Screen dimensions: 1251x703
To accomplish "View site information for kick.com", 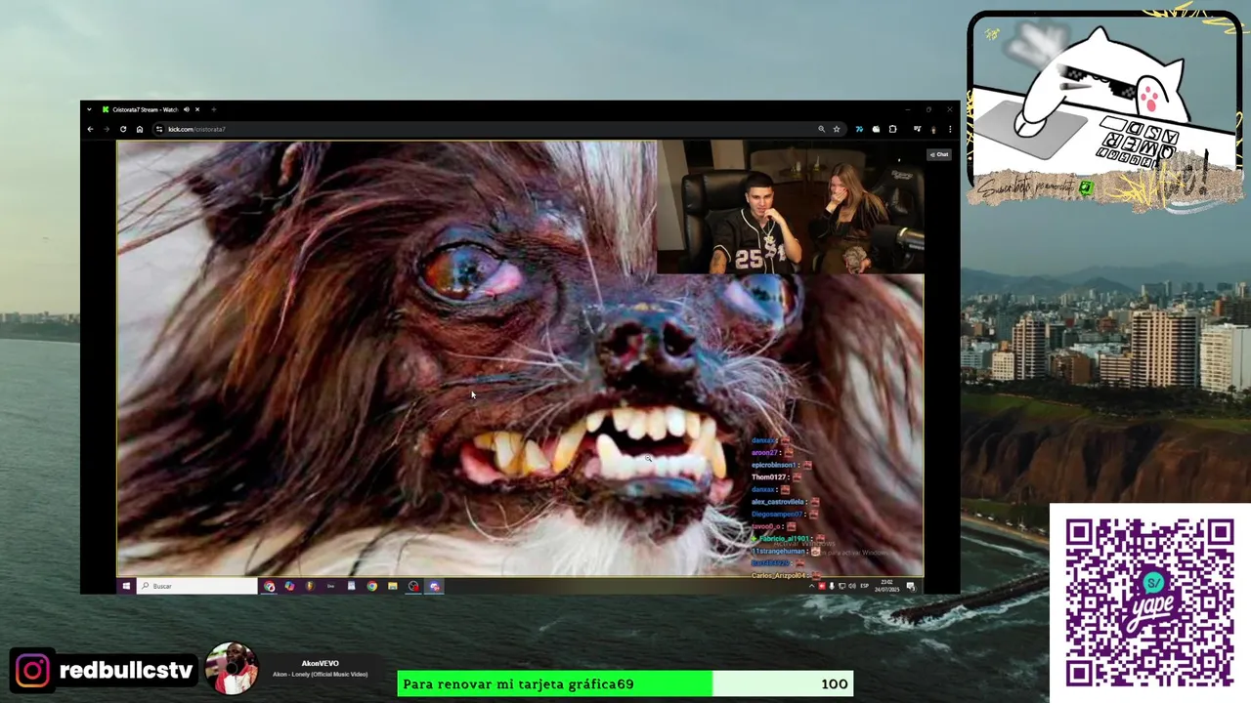I will pyautogui.click(x=159, y=129).
